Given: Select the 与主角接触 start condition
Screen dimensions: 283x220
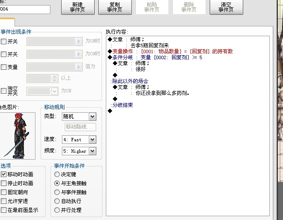Looking at the screenshot, I should click(57, 183).
